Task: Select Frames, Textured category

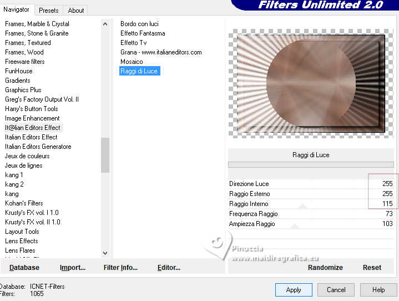Action: point(28,43)
